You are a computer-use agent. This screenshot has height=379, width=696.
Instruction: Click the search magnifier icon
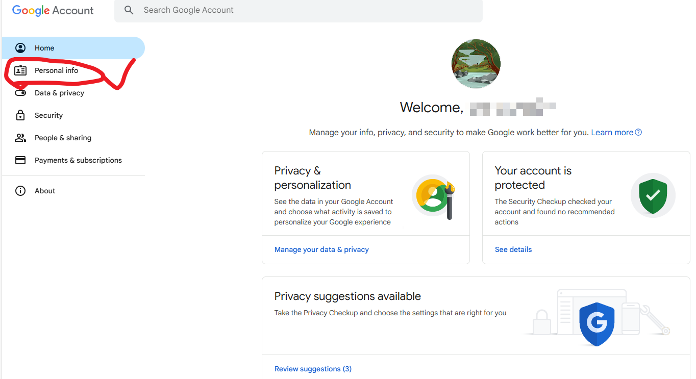pos(129,10)
